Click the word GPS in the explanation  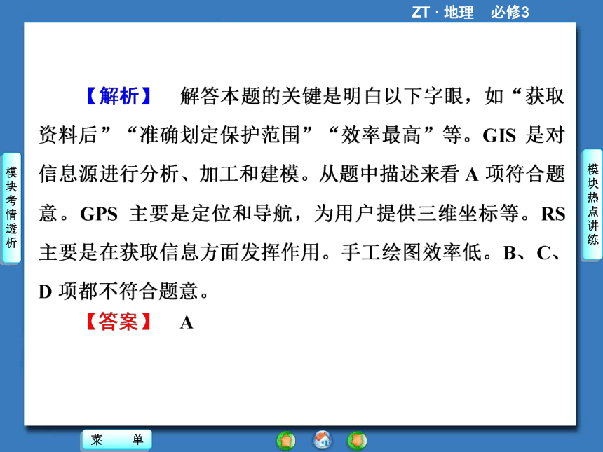pos(99,214)
